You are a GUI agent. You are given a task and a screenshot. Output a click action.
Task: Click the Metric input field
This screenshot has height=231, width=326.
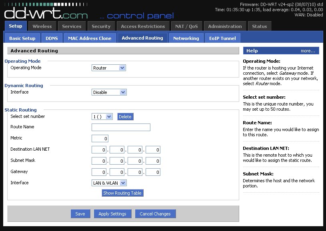[x=100, y=139]
